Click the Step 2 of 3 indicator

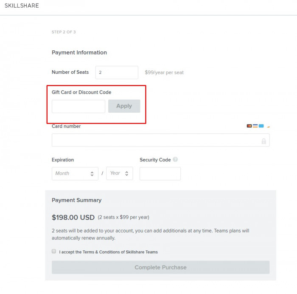pos(64,32)
